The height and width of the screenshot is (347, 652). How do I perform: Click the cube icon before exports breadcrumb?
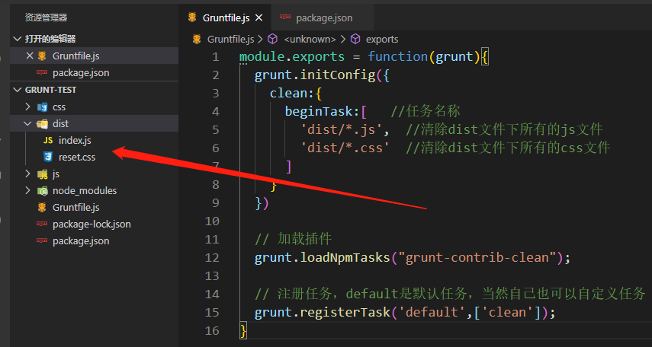tap(355, 39)
